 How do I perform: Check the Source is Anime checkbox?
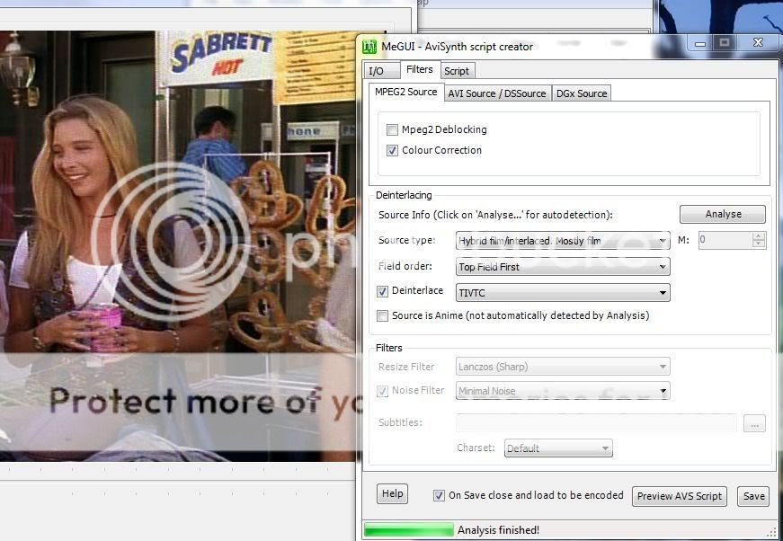[383, 316]
